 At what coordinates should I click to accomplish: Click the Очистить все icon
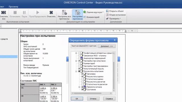point(3,12)
